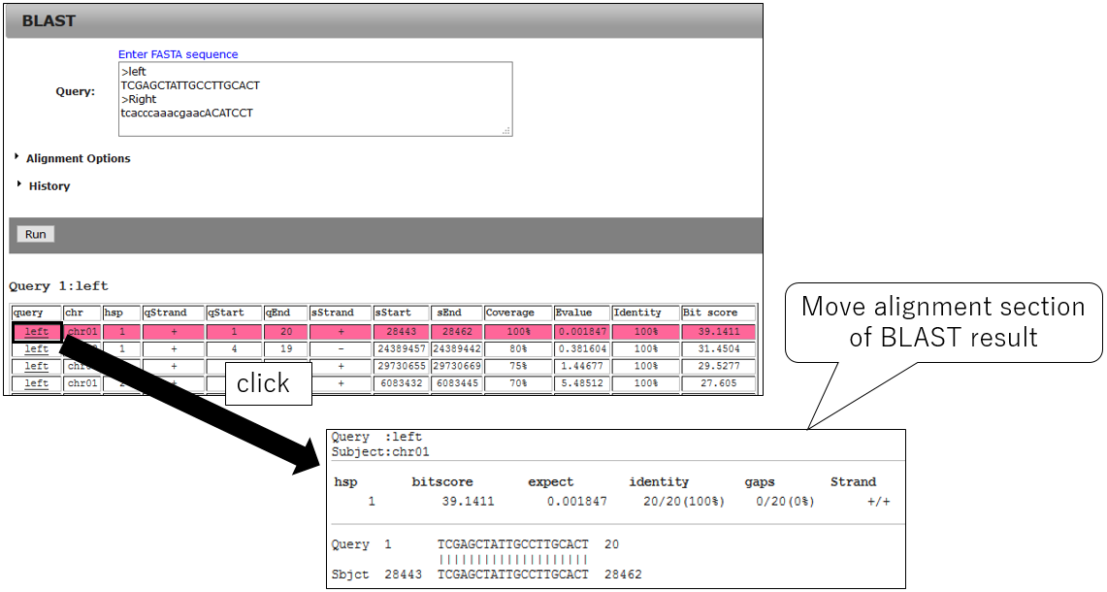The height and width of the screenshot is (592, 1107).
Task: Select the Coverage cell 75%
Action: [518, 366]
